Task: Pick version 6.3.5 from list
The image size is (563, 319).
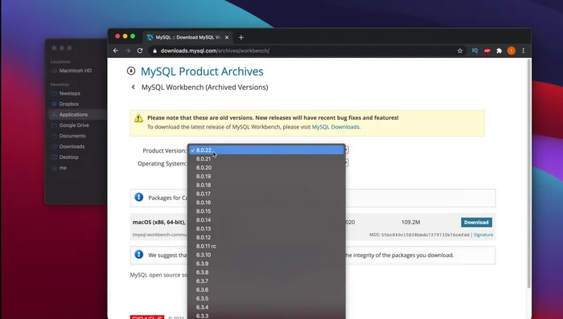Action: 266,299
